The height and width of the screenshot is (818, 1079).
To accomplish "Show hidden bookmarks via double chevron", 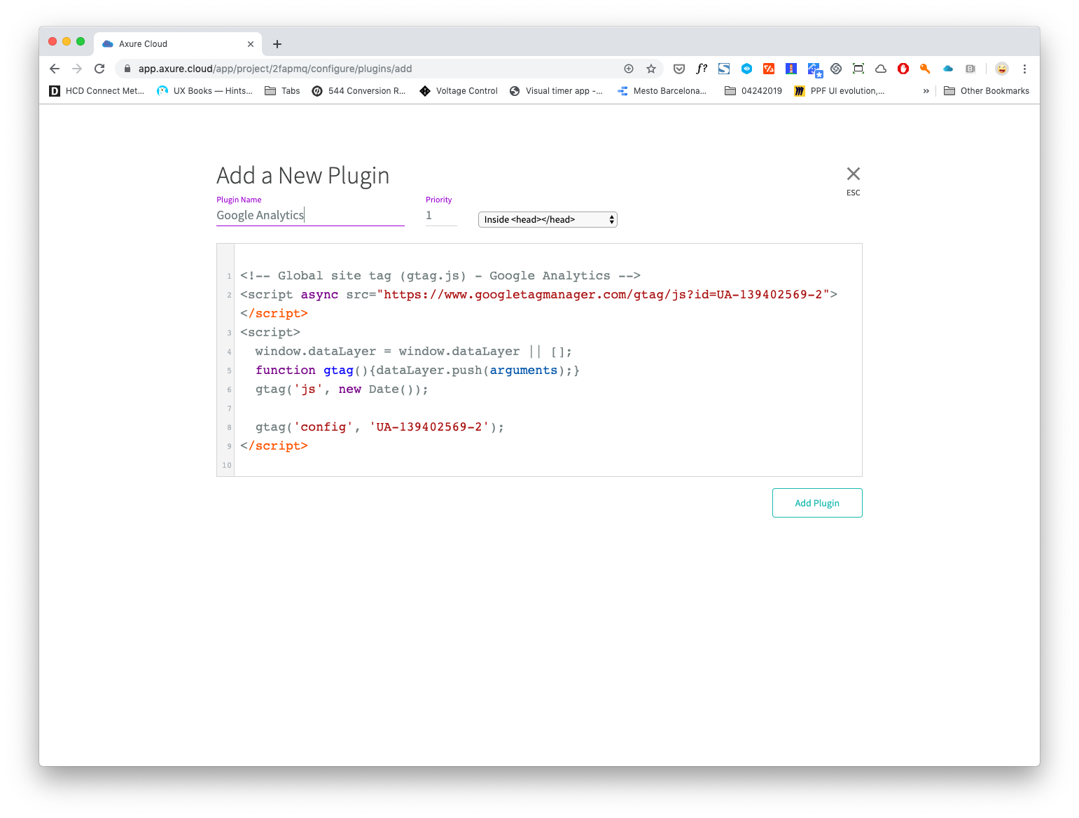I will tap(926, 91).
